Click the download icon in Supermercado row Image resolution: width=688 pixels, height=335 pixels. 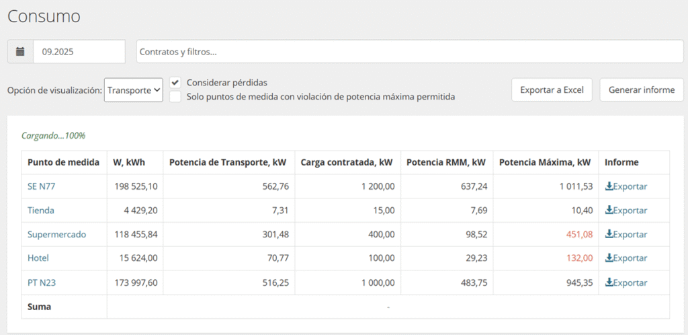609,234
